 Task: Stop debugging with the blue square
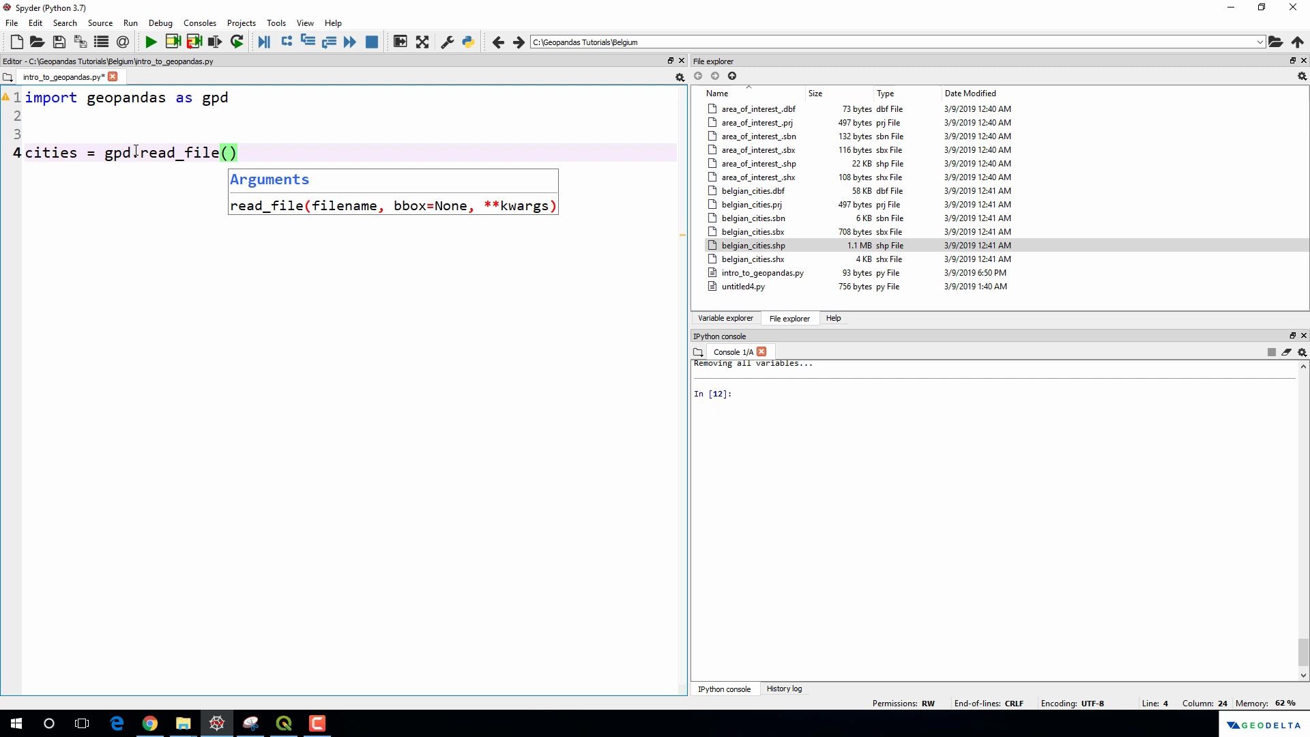372,42
